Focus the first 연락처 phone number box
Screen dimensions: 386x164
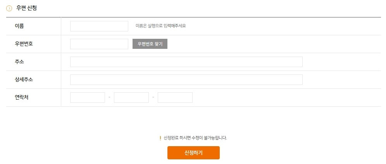point(87,98)
